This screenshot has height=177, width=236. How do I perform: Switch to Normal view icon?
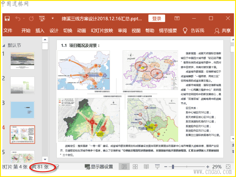124,167
